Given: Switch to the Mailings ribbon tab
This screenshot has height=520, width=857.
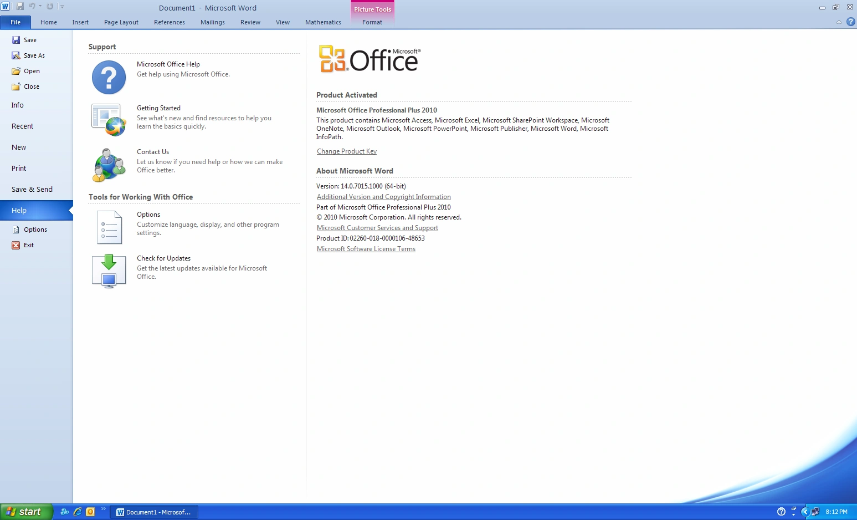Looking at the screenshot, I should coord(212,22).
